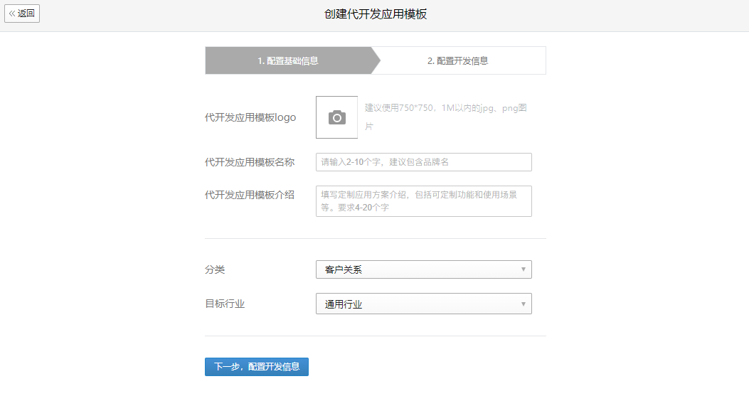Click the 创建代开发应用模板 page title

[x=376, y=14]
